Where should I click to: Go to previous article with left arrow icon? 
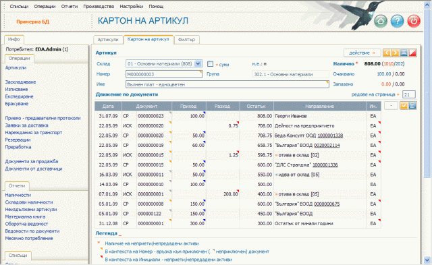click(x=387, y=53)
